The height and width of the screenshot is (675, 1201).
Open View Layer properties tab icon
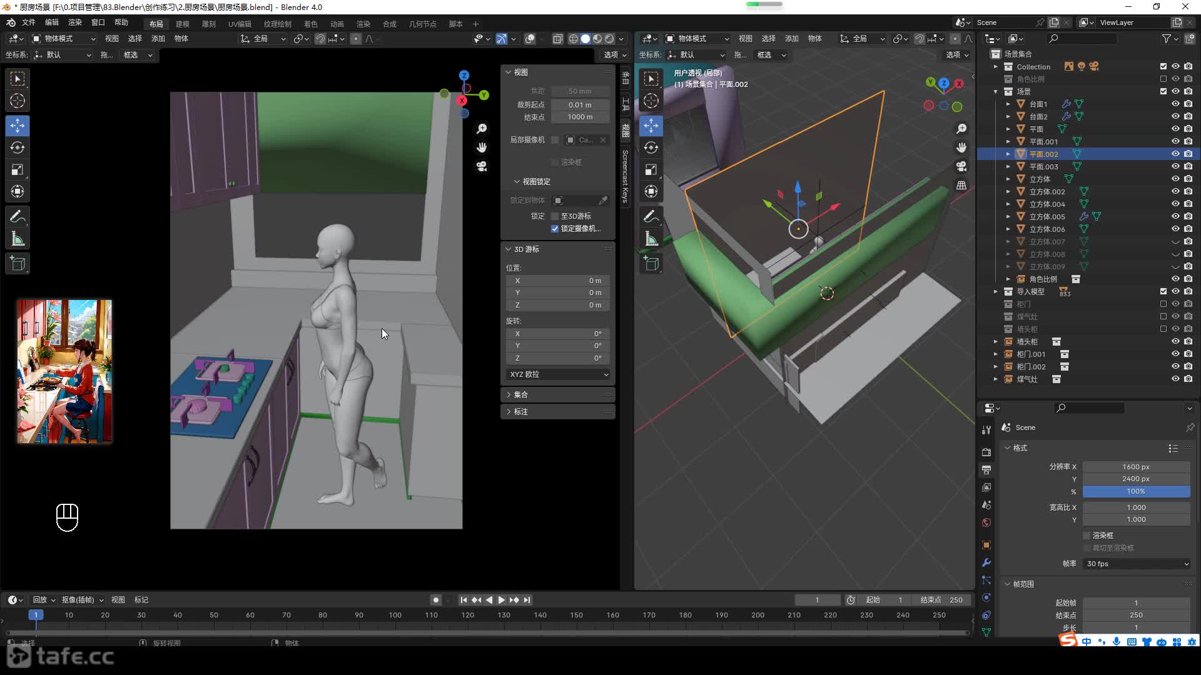point(986,487)
